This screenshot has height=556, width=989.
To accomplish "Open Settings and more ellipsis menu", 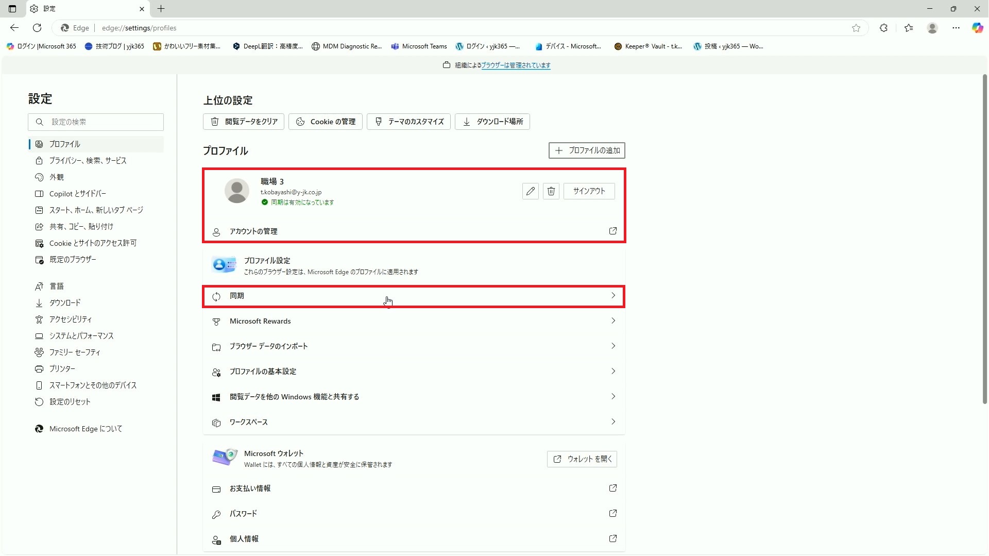I will [956, 28].
